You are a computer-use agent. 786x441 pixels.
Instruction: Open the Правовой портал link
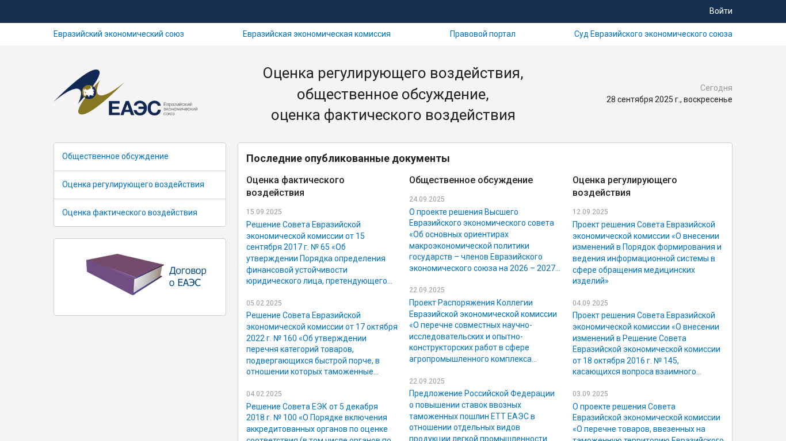pyautogui.click(x=482, y=34)
